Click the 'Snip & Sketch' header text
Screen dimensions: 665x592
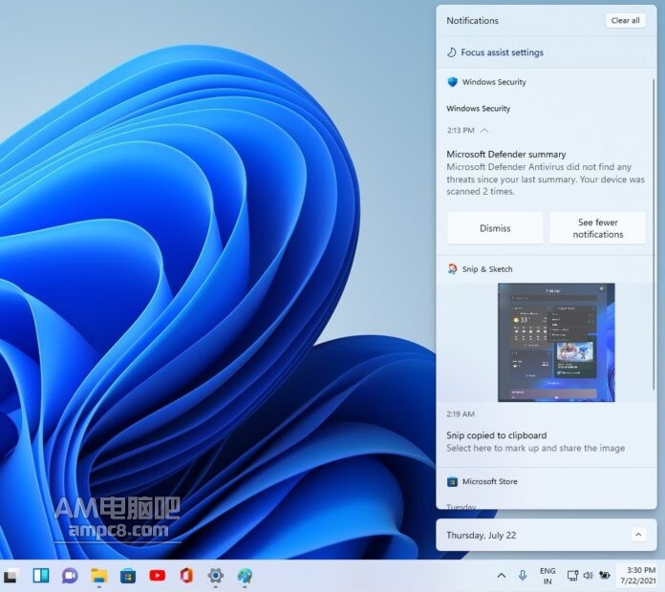coord(487,269)
